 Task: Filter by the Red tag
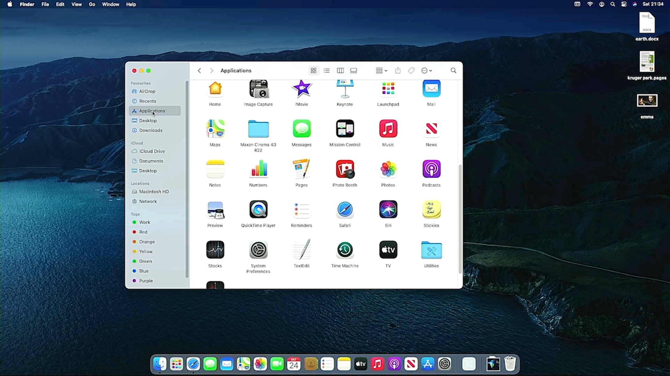click(x=155, y=232)
